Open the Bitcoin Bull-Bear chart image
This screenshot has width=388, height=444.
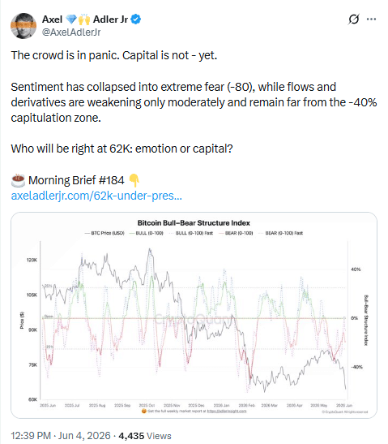pyautogui.click(x=194, y=315)
